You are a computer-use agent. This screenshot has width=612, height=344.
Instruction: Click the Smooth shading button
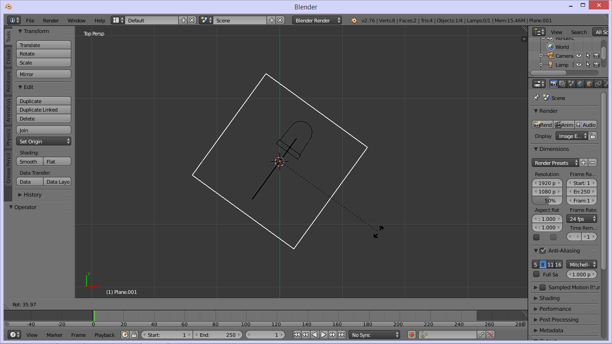click(30, 162)
